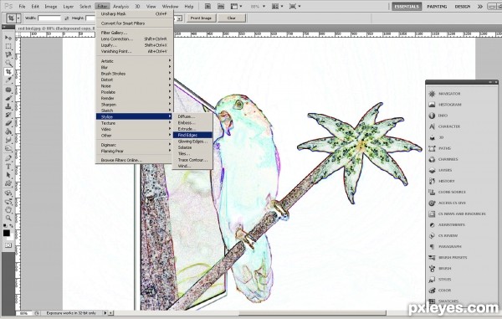Show more workspaces with the double chevron
This screenshot has height=319, width=502.
point(480,7)
